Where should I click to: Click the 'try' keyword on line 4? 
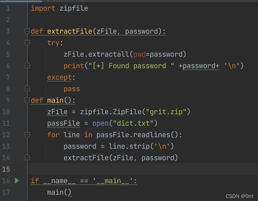coord(53,43)
